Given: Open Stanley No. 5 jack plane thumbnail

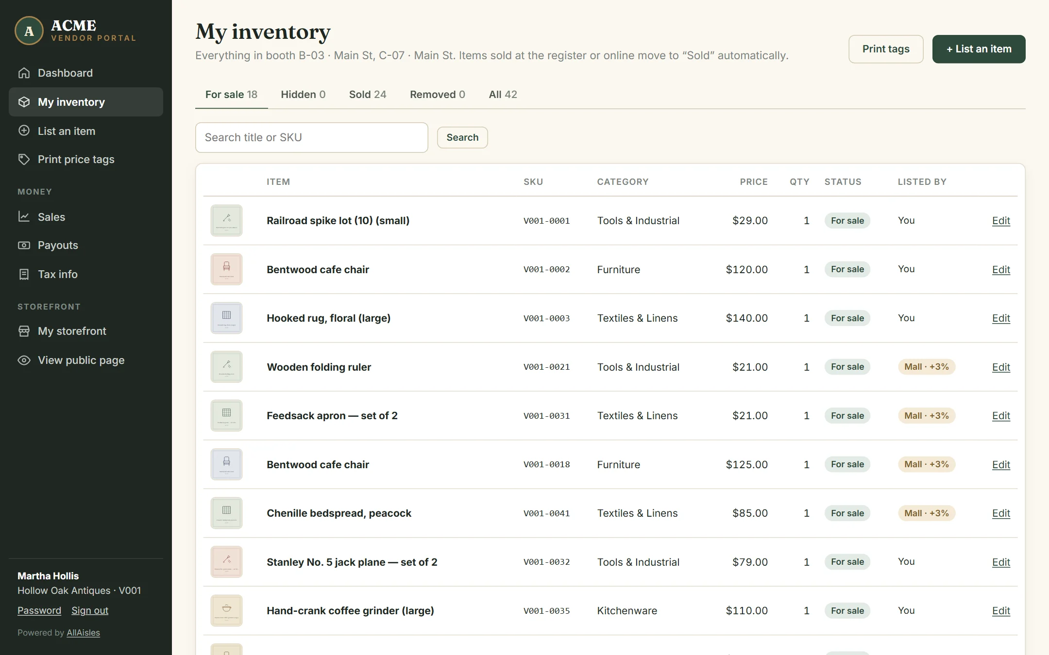Looking at the screenshot, I should coord(226,562).
